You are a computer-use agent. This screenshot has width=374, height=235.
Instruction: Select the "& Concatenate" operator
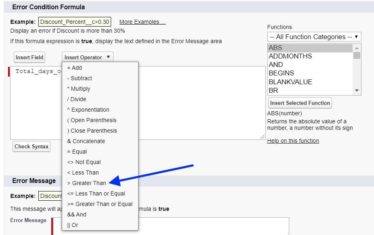86,141
